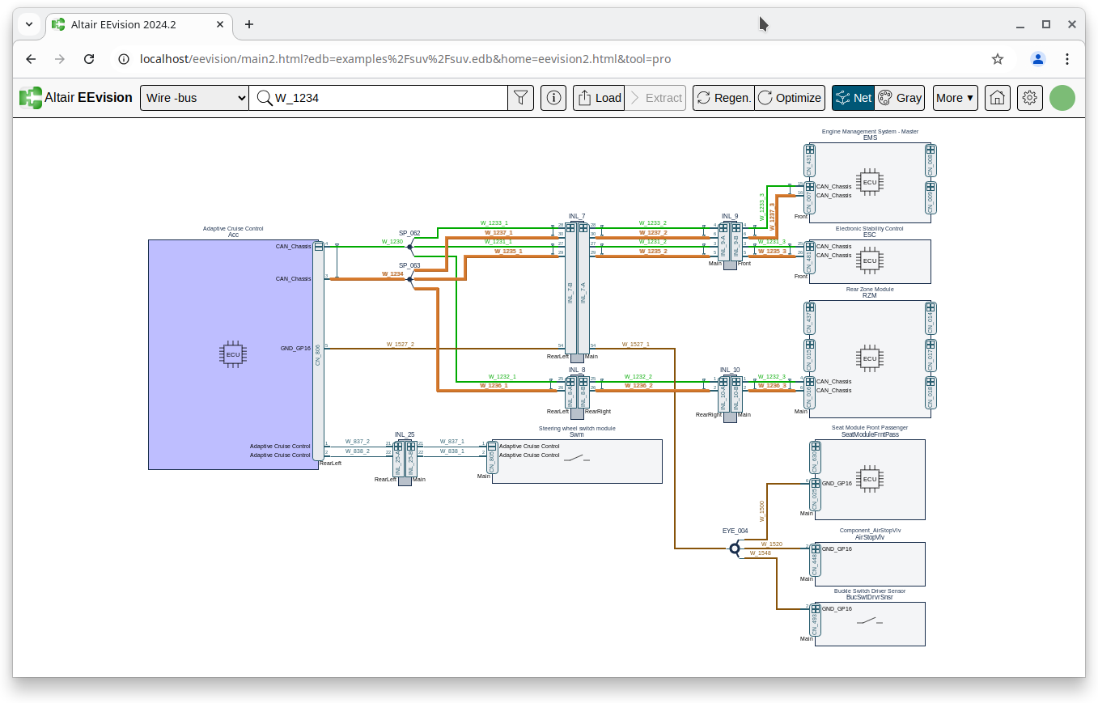Image resolution: width=1098 pixels, height=703 pixels.
Task: Open the info icon button
Action: (x=553, y=98)
